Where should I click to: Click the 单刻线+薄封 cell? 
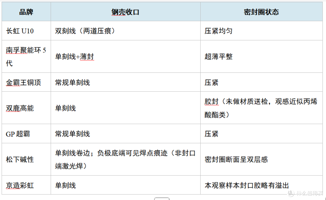(126, 56)
